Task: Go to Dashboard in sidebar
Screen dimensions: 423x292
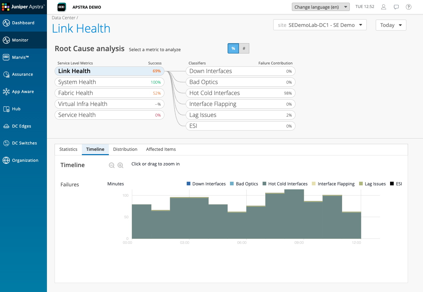Action: (x=23, y=23)
